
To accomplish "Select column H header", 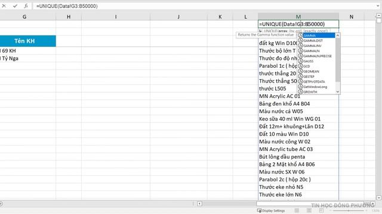I will (69, 17).
